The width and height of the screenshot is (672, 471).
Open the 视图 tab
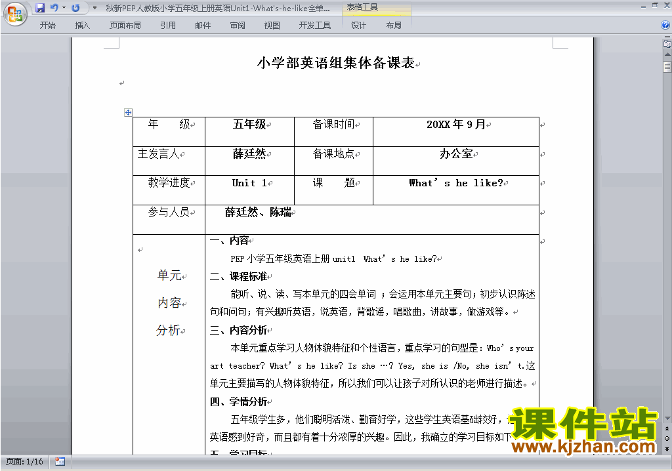(x=272, y=26)
